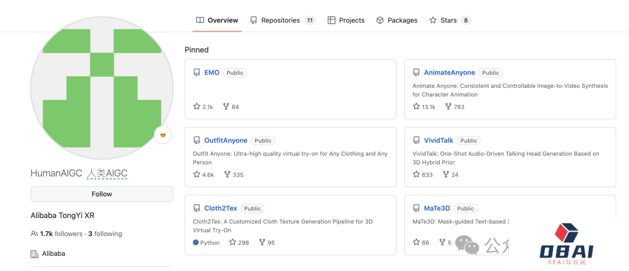Go to the Packages tab
Screen dimensions: 629x271
(397, 20)
